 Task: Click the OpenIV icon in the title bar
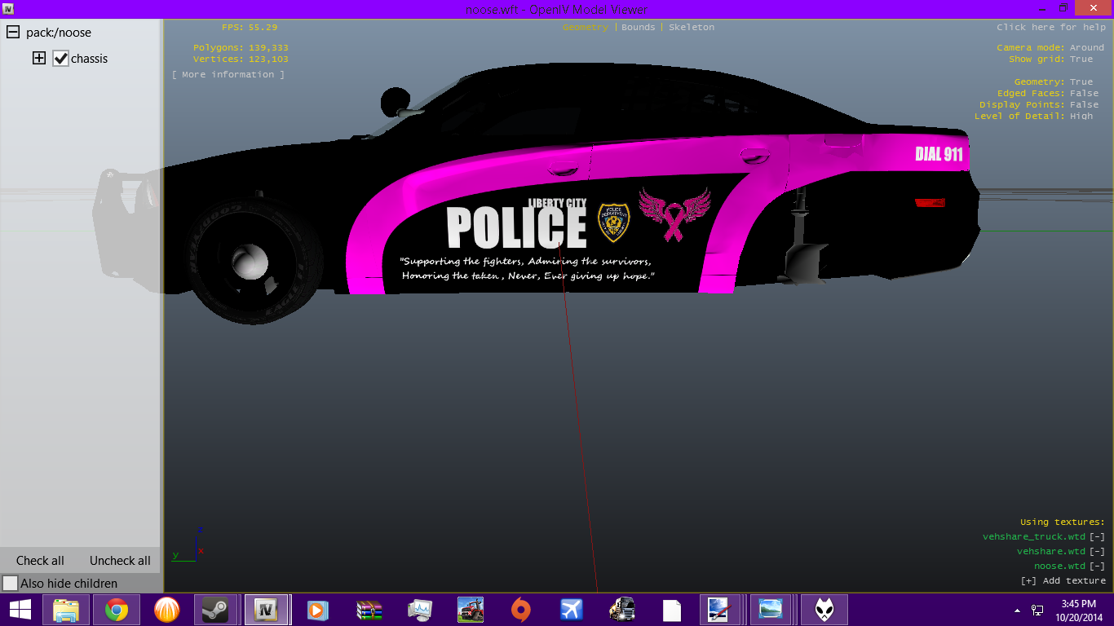tap(7, 8)
